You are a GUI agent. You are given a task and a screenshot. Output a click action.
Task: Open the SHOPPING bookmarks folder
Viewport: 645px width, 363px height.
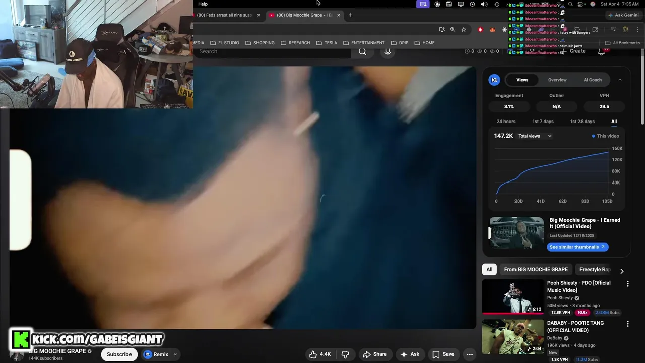(260, 43)
